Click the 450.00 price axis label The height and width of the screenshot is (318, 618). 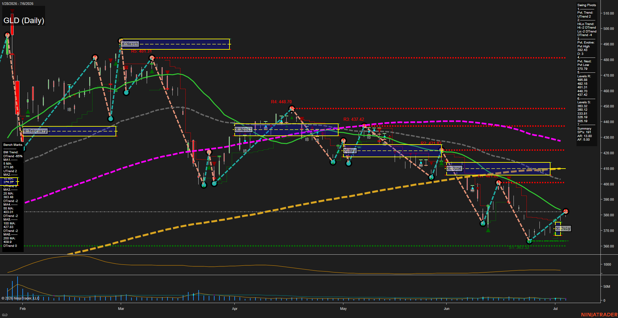609,106
